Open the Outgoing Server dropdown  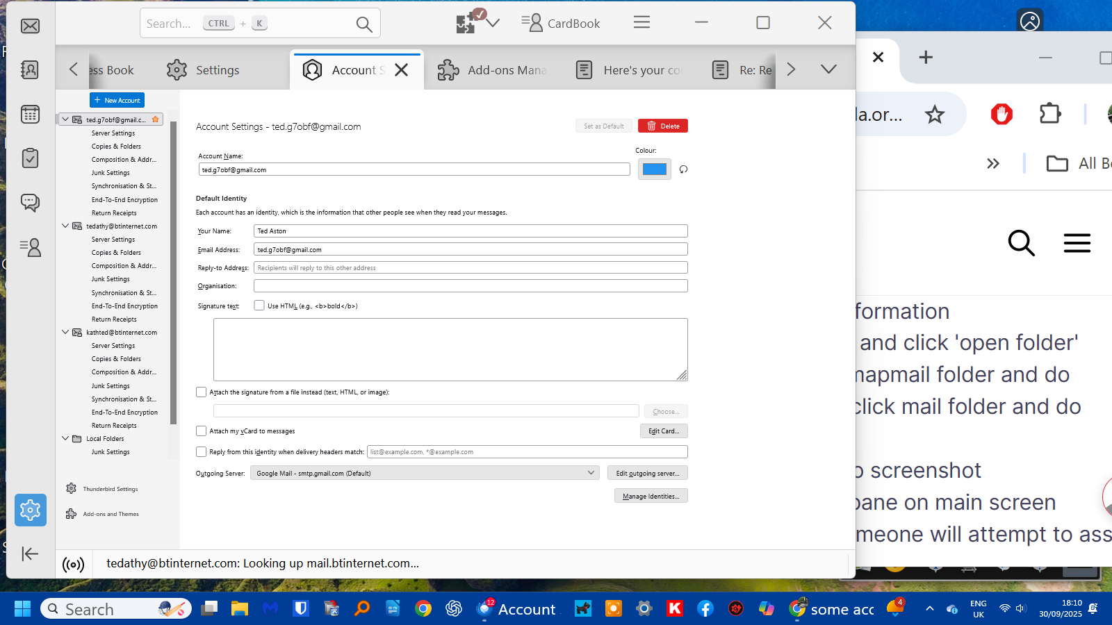pos(425,473)
